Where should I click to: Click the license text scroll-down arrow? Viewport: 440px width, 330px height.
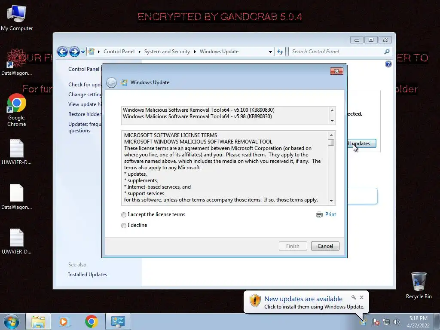point(331,201)
